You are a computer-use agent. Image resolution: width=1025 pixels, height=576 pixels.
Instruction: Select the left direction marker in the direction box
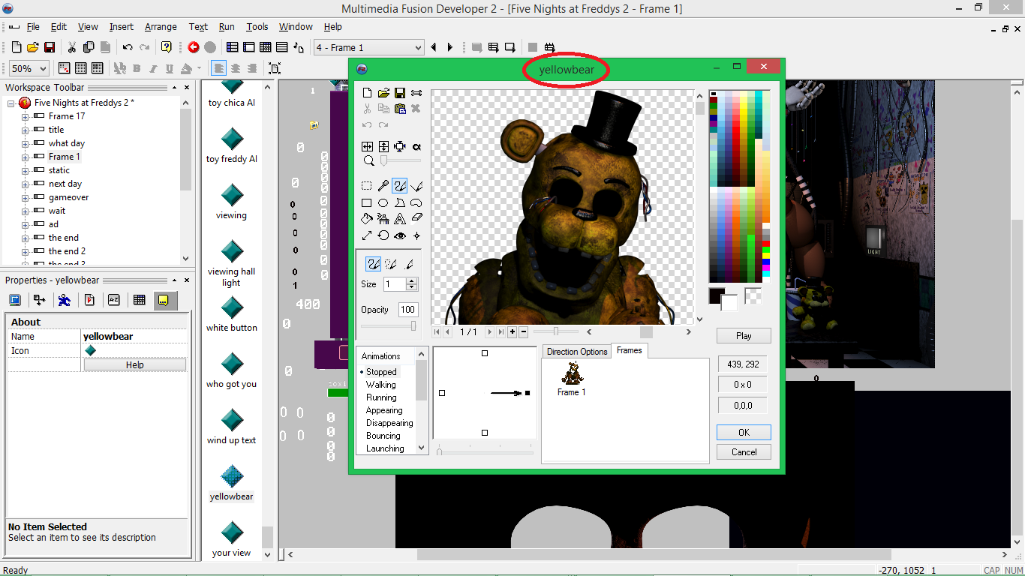(x=442, y=393)
